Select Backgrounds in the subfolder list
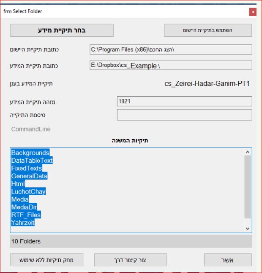 click(30, 153)
